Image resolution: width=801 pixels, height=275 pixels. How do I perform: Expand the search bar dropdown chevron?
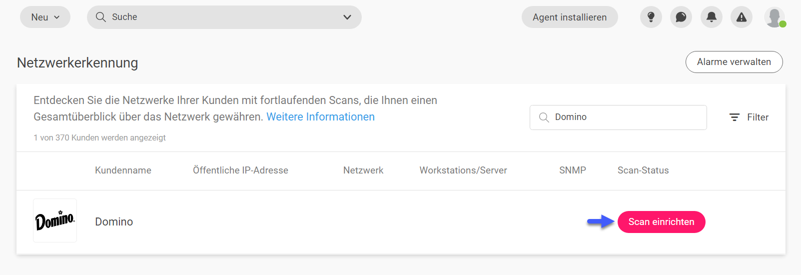coord(347,17)
